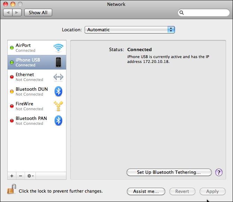This screenshot has height=202, width=233.
Task: Click the green status dot beside AirPort
Action: point(12,48)
